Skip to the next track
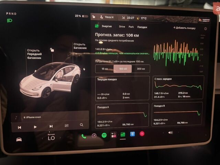 (x=51, y=126)
